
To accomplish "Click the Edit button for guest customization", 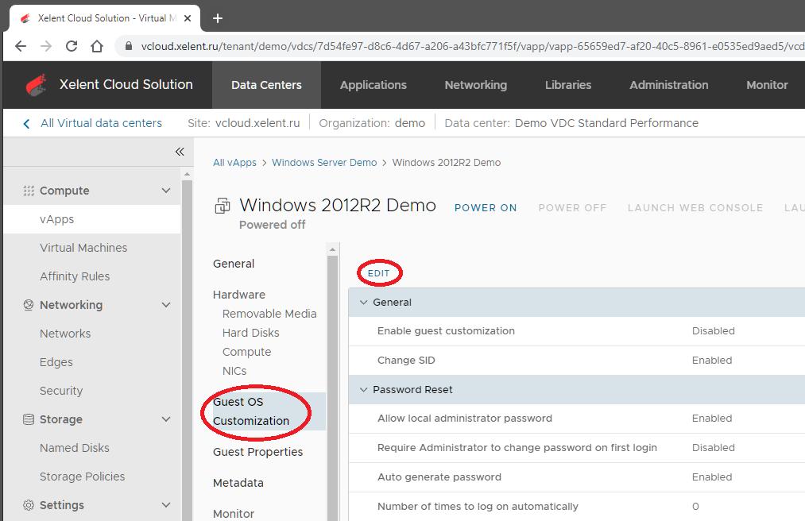I will point(379,273).
